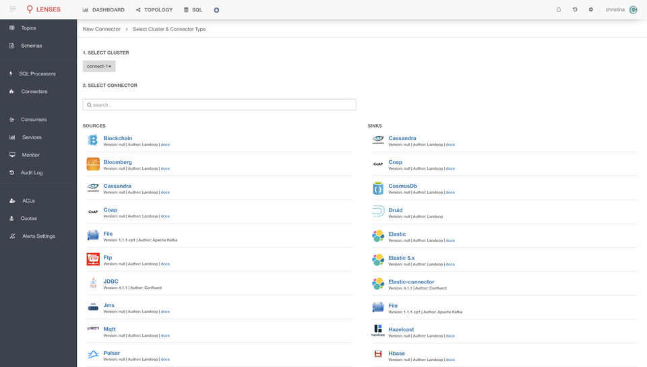Image resolution: width=647 pixels, height=367 pixels.
Task: Click Cassandra sink icon
Action: click(378, 140)
